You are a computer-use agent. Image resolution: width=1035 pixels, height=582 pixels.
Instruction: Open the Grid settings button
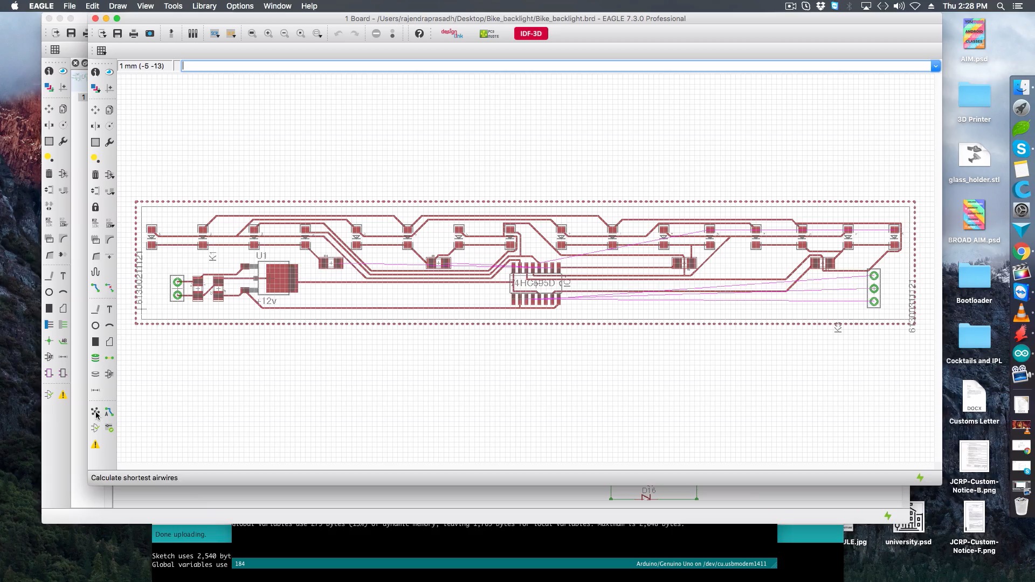click(x=101, y=51)
